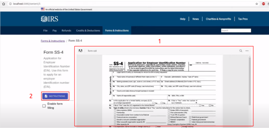Click the IRS logo
The height and width of the screenshot is (128, 269).
coord(49,19)
